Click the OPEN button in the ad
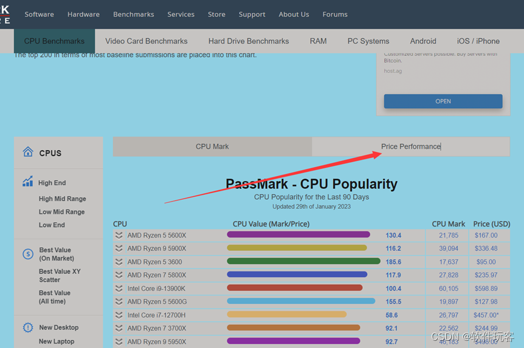The height and width of the screenshot is (348, 524). click(x=443, y=101)
